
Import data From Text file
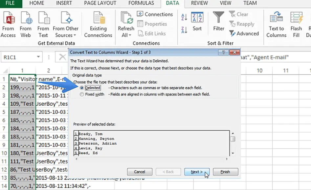[x=43, y=24]
